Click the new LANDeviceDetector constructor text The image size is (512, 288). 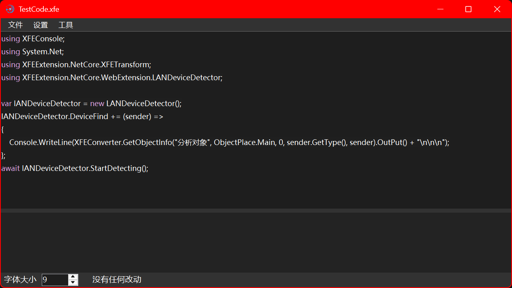click(x=135, y=103)
